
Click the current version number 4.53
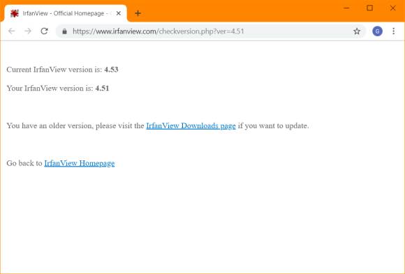(111, 70)
